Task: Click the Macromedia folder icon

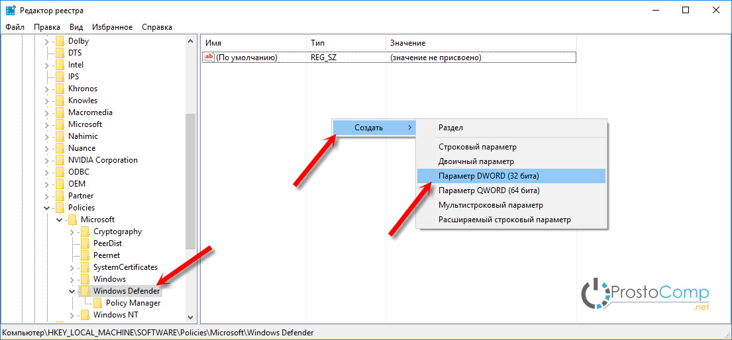Action: pos(59,112)
